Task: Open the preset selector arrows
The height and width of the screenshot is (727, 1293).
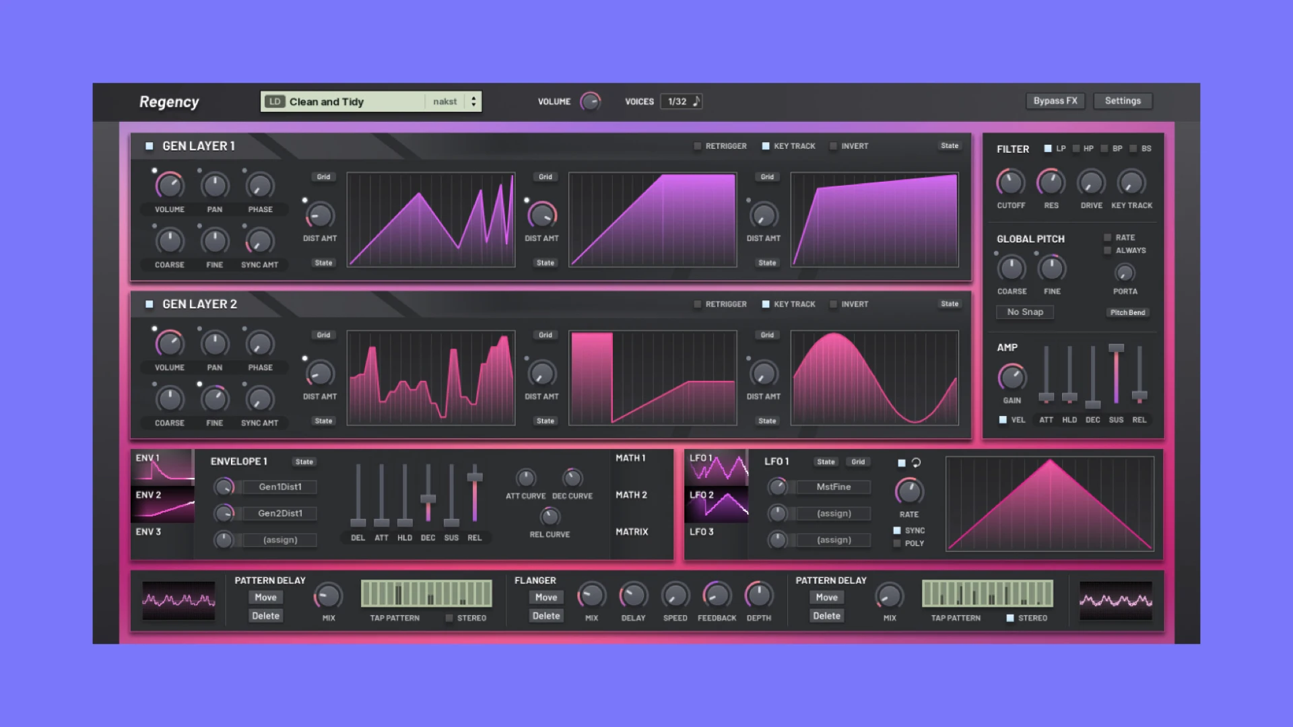Action: (x=473, y=102)
